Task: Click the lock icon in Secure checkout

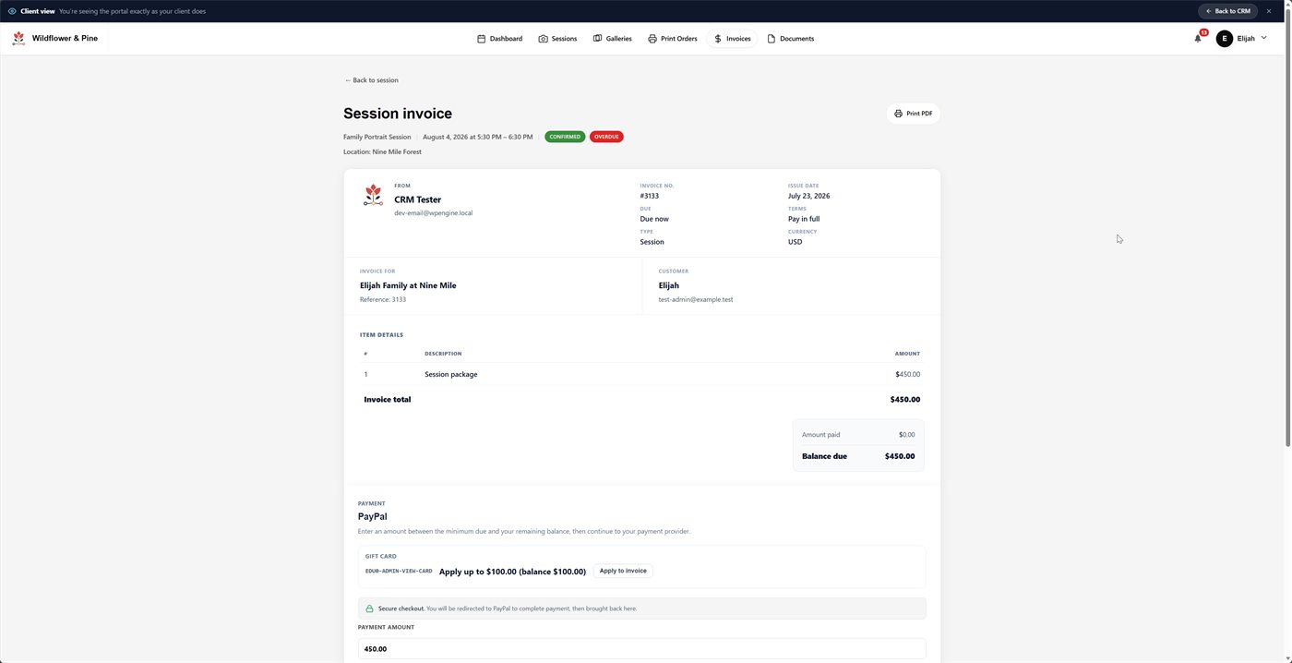Action: pos(370,609)
